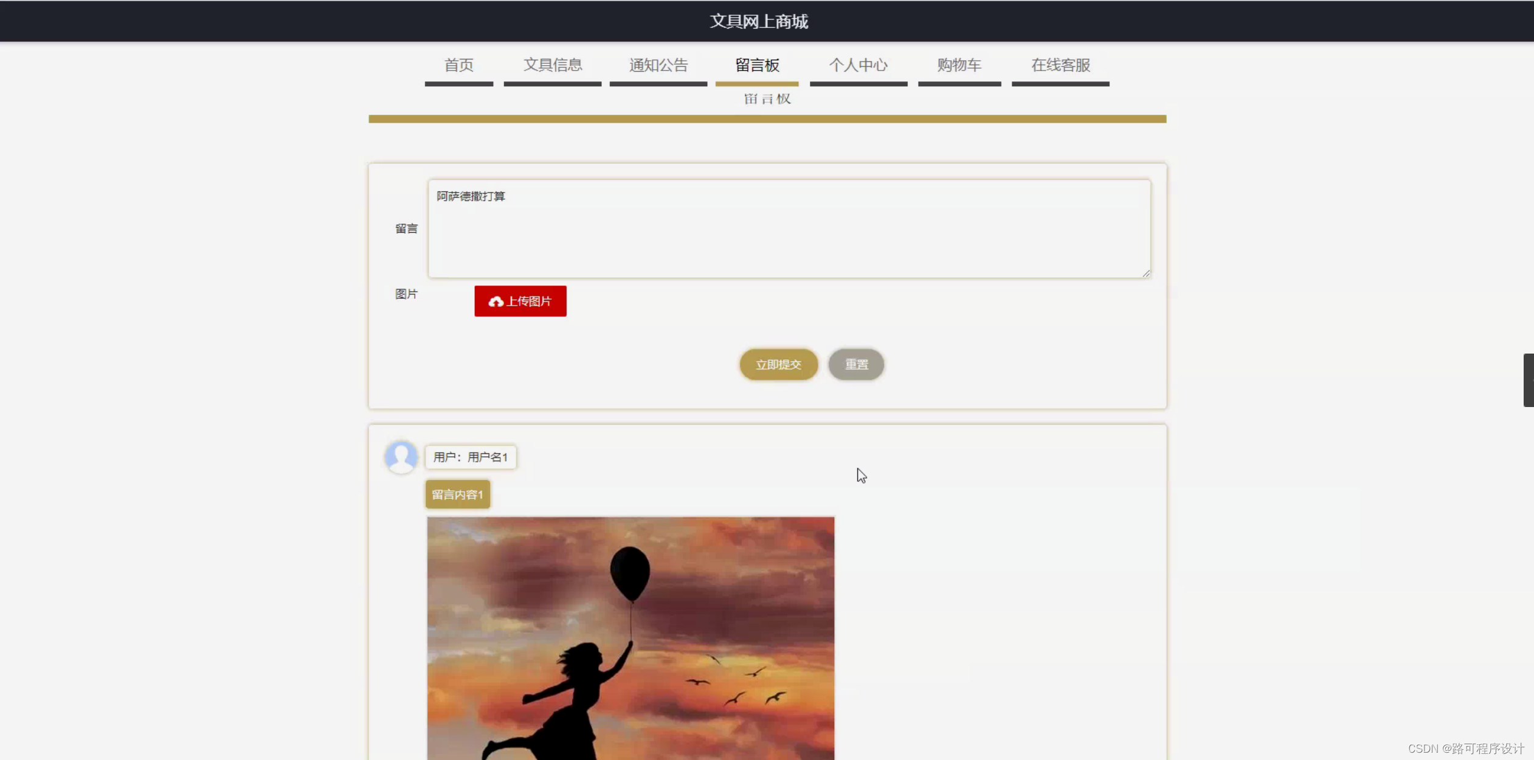Open the 在线客服 online service tab

click(x=1060, y=65)
